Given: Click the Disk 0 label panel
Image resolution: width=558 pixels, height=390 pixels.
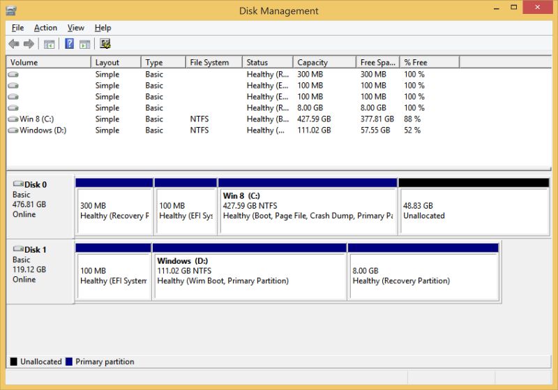Looking at the screenshot, I should tap(40, 207).
